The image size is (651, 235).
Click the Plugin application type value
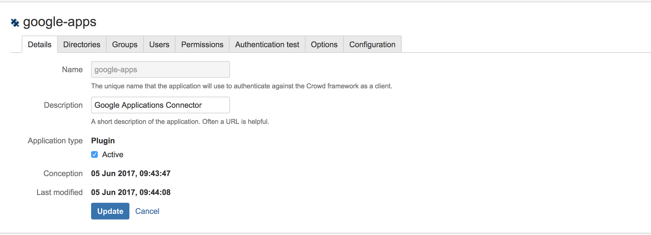point(103,141)
